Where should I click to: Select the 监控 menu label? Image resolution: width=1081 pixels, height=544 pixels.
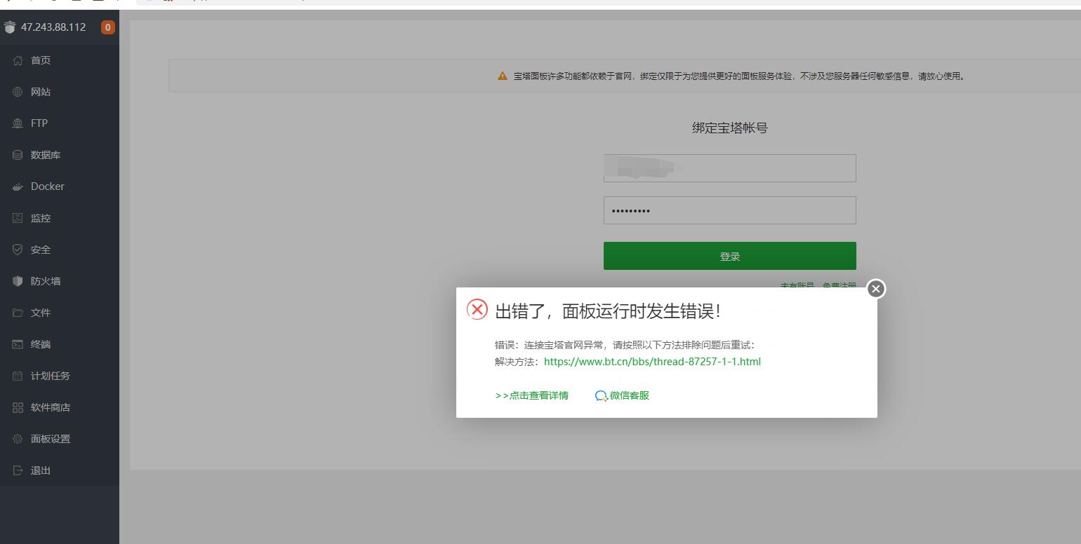click(41, 218)
